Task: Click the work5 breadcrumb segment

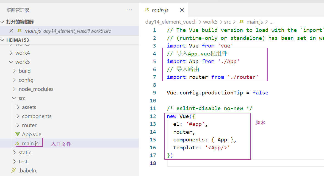Action: (210, 22)
